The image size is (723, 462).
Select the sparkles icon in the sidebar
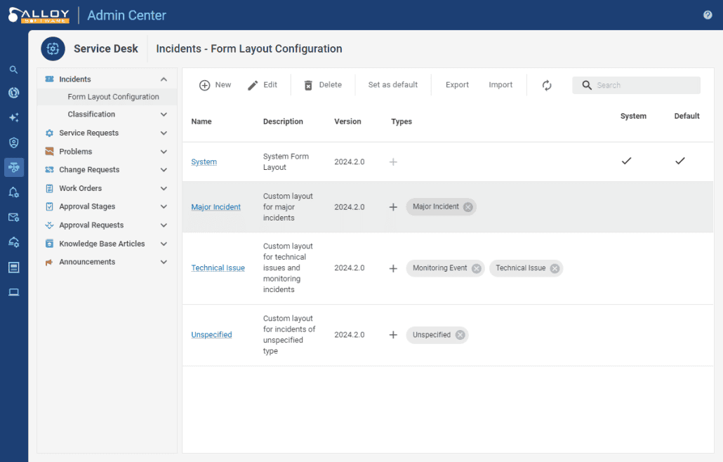pos(13,117)
